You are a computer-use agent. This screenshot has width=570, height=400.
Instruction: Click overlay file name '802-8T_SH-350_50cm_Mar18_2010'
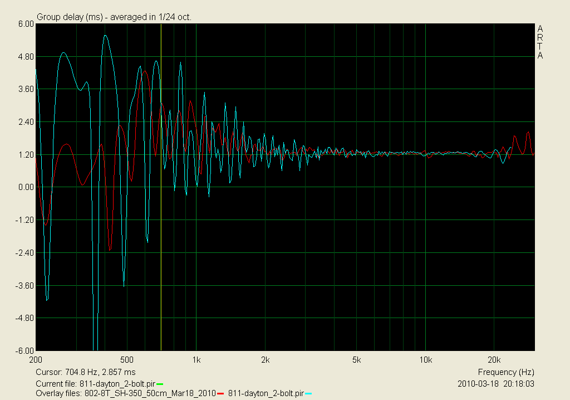pos(150,393)
